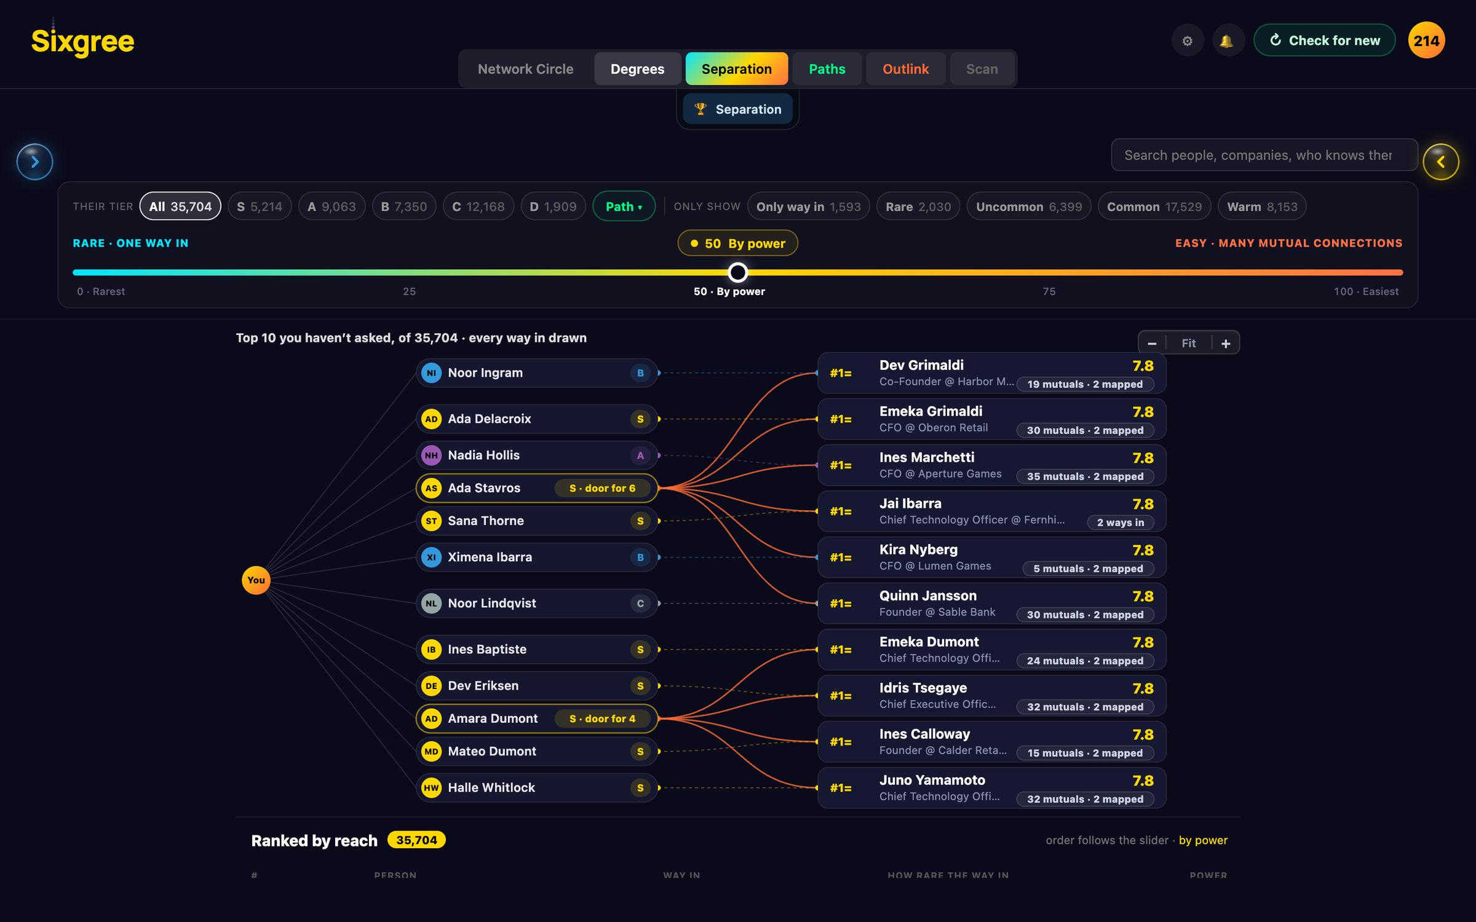Click the Fit zoom button
1476x922 pixels.
tap(1188, 343)
